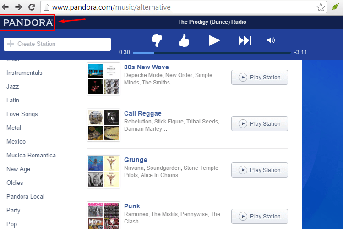The image size is (343, 229).
Task: Click the artist text starting "Rebelution, Stick Figure"
Action: [x=172, y=125]
